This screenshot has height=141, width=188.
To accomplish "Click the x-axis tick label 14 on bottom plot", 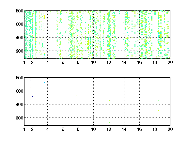I will 124,129.
